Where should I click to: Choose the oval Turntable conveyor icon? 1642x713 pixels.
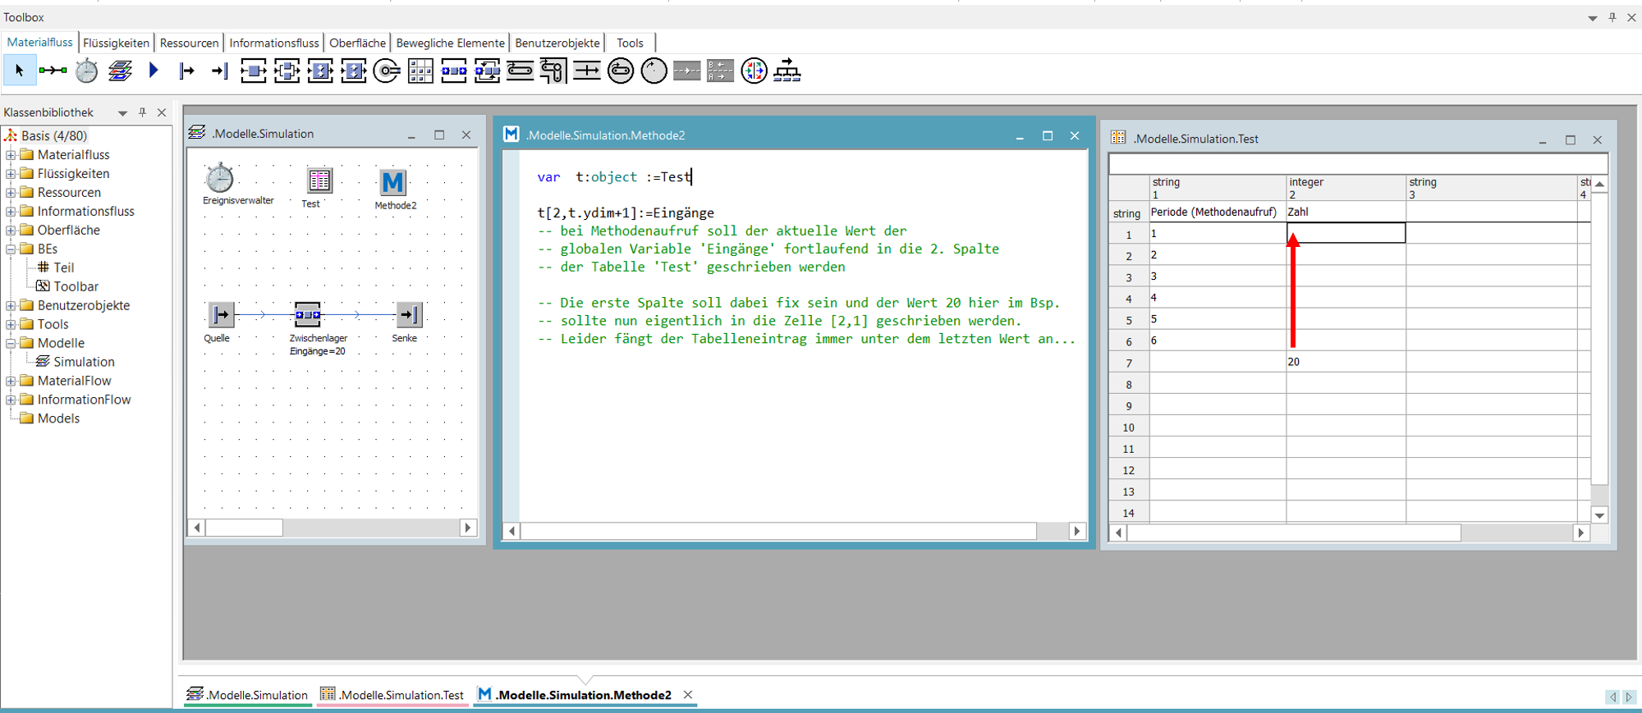(x=621, y=71)
